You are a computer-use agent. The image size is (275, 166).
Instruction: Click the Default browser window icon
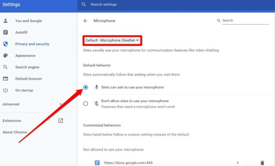click(5, 79)
